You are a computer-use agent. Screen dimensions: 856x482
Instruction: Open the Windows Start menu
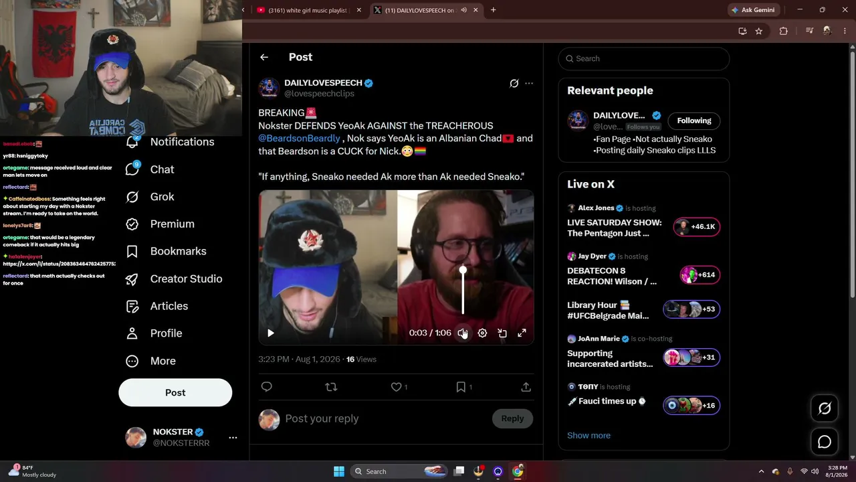(x=338, y=471)
